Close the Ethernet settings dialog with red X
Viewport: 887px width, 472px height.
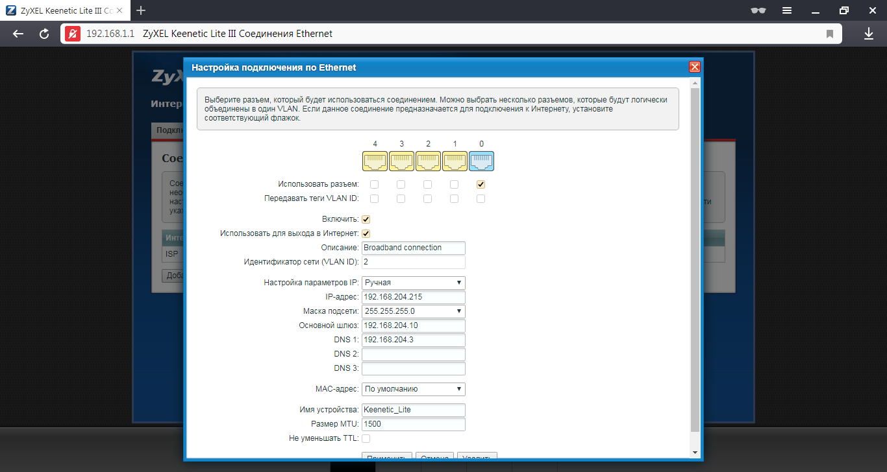click(x=694, y=67)
